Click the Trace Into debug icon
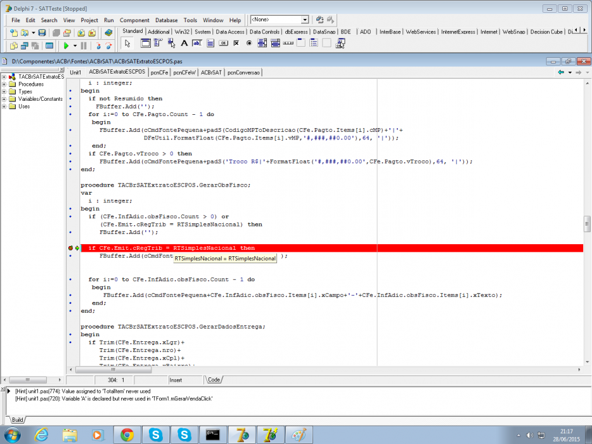 (x=98, y=46)
